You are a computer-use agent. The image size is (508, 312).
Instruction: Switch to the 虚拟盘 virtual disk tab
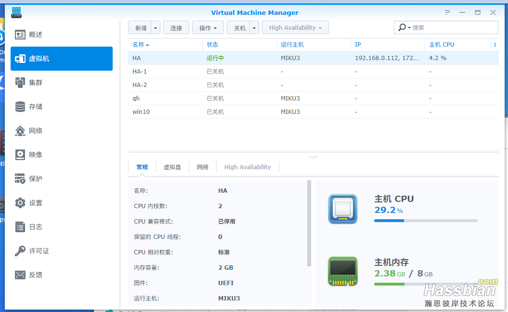pyautogui.click(x=172, y=167)
